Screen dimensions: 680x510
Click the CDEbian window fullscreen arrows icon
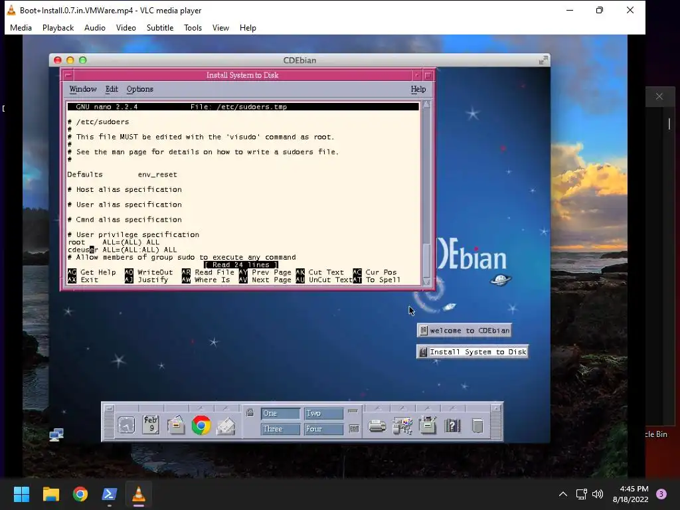pos(543,60)
